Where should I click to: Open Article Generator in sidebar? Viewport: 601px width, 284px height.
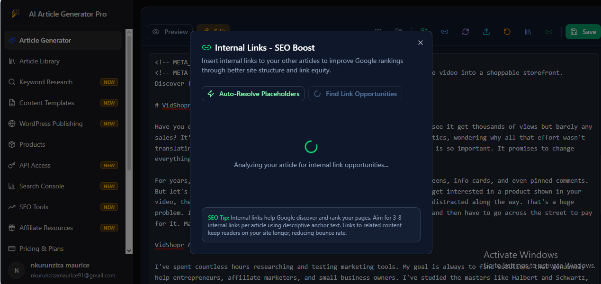coord(63,40)
